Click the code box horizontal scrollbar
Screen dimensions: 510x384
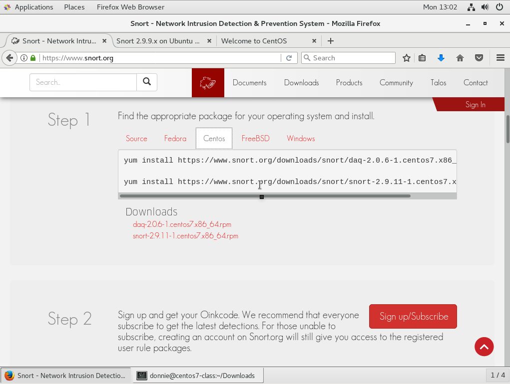(x=265, y=196)
